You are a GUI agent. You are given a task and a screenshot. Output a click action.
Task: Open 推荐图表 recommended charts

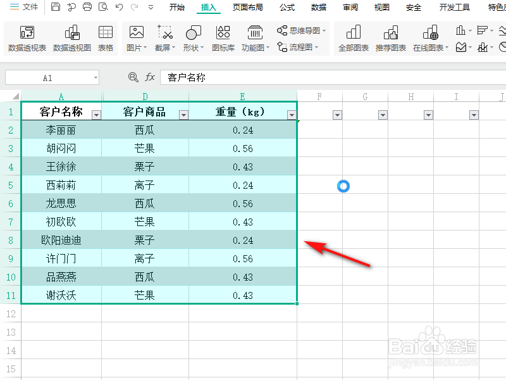coord(390,38)
